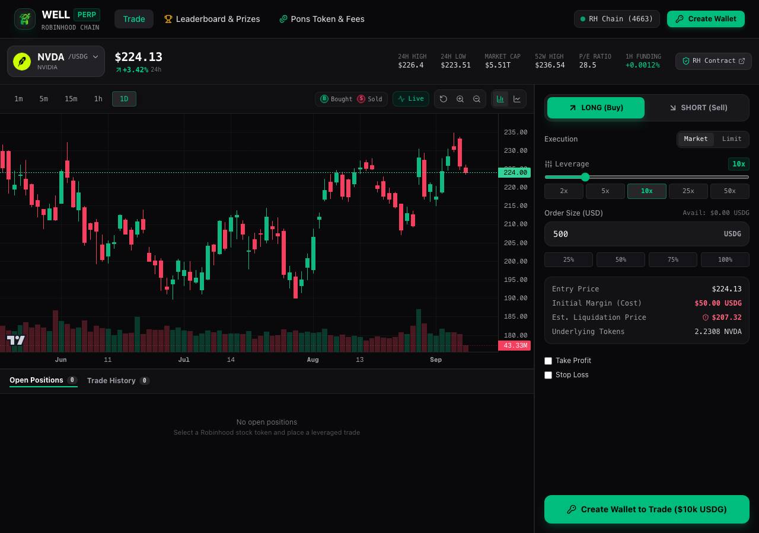Open Pons Token & Fees page

tap(322, 19)
